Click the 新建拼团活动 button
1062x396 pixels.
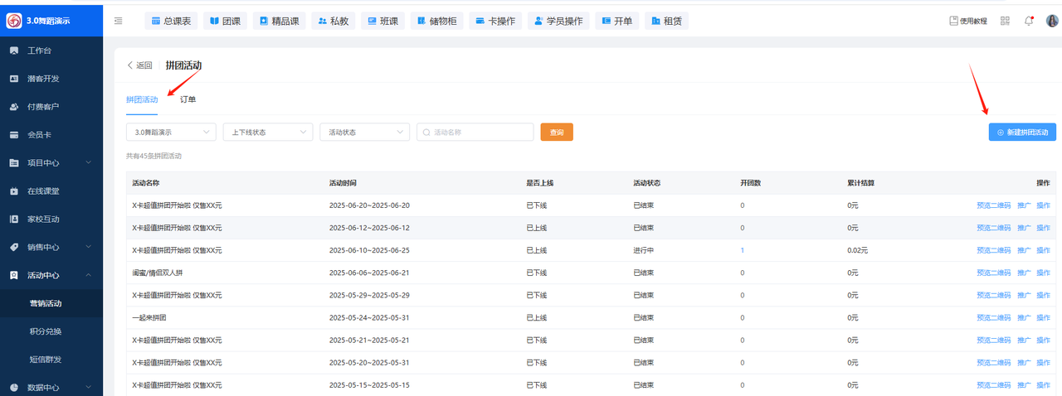[x=1022, y=132]
